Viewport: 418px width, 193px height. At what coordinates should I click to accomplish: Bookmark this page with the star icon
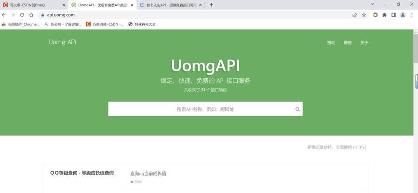pyautogui.click(x=364, y=15)
